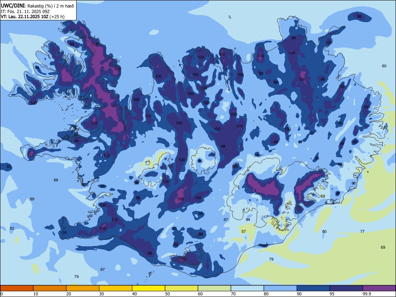
Task: Click the legend tick label 50
Action: point(167,294)
